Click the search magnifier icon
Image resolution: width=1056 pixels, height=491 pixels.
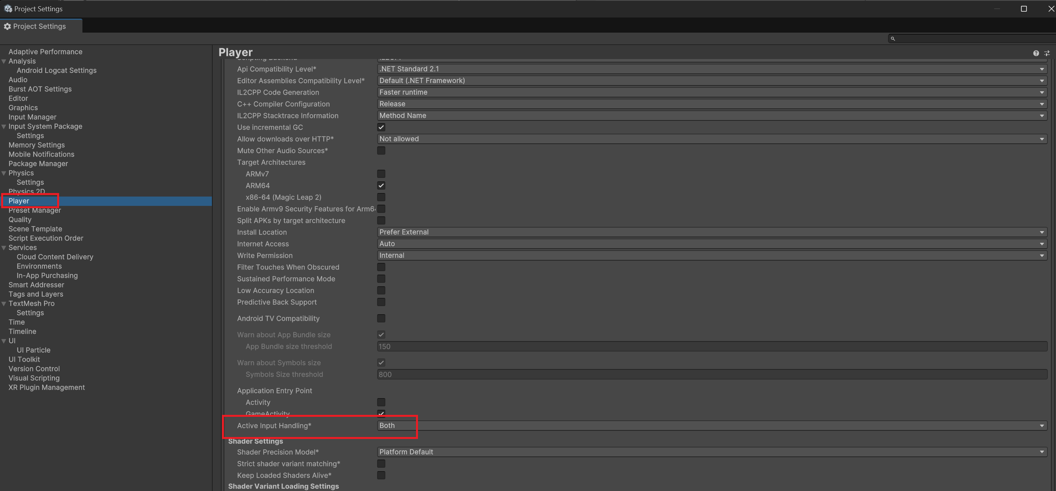point(892,38)
